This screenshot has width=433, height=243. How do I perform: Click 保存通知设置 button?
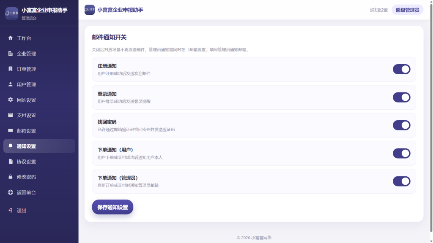pos(112,207)
